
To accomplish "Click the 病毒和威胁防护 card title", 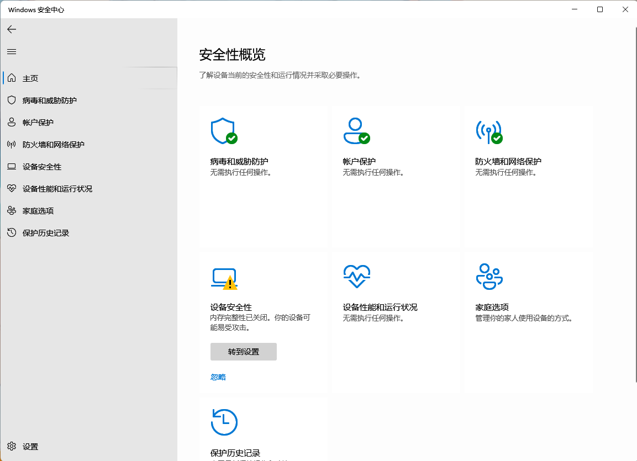I will pos(239,162).
